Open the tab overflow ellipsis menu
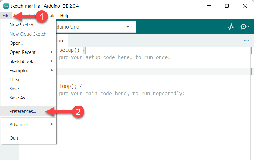This screenshot has height=160, width=254. coord(246,40)
